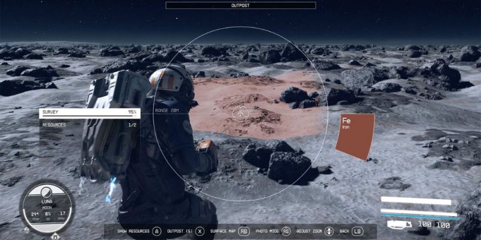Click the A button icon for Show Resources
Screen dimensions: 481x240
click(156, 231)
